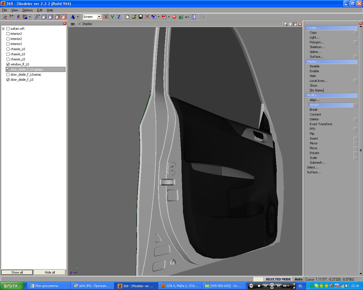
Task: Click the options box beside the Mirror command
Action: (x=355, y=144)
